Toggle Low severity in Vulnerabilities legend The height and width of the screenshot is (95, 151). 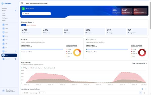pyautogui.click(x=133, y=56)
